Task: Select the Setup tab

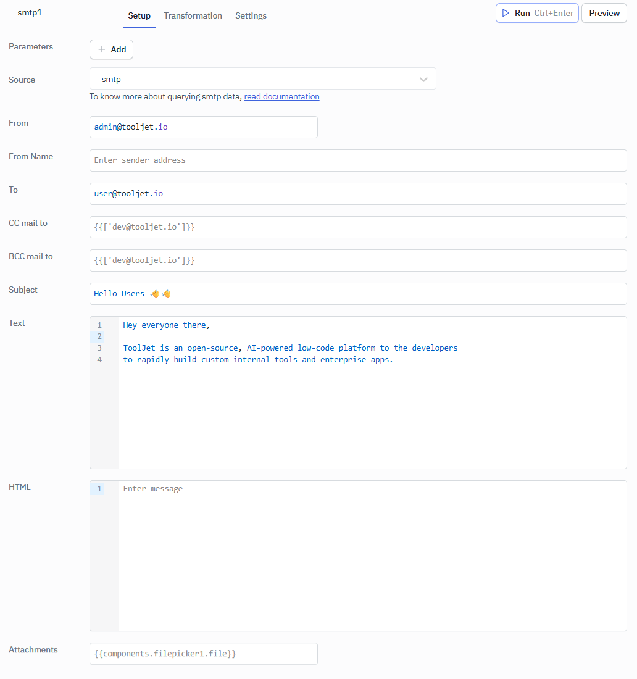Action: (x=139, y=15)
